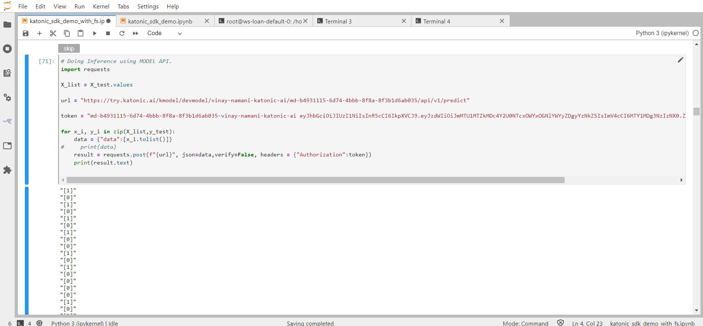703x326 pixels.
Task: Open the File Browser sidebar panel
Action: pos(7,25)
